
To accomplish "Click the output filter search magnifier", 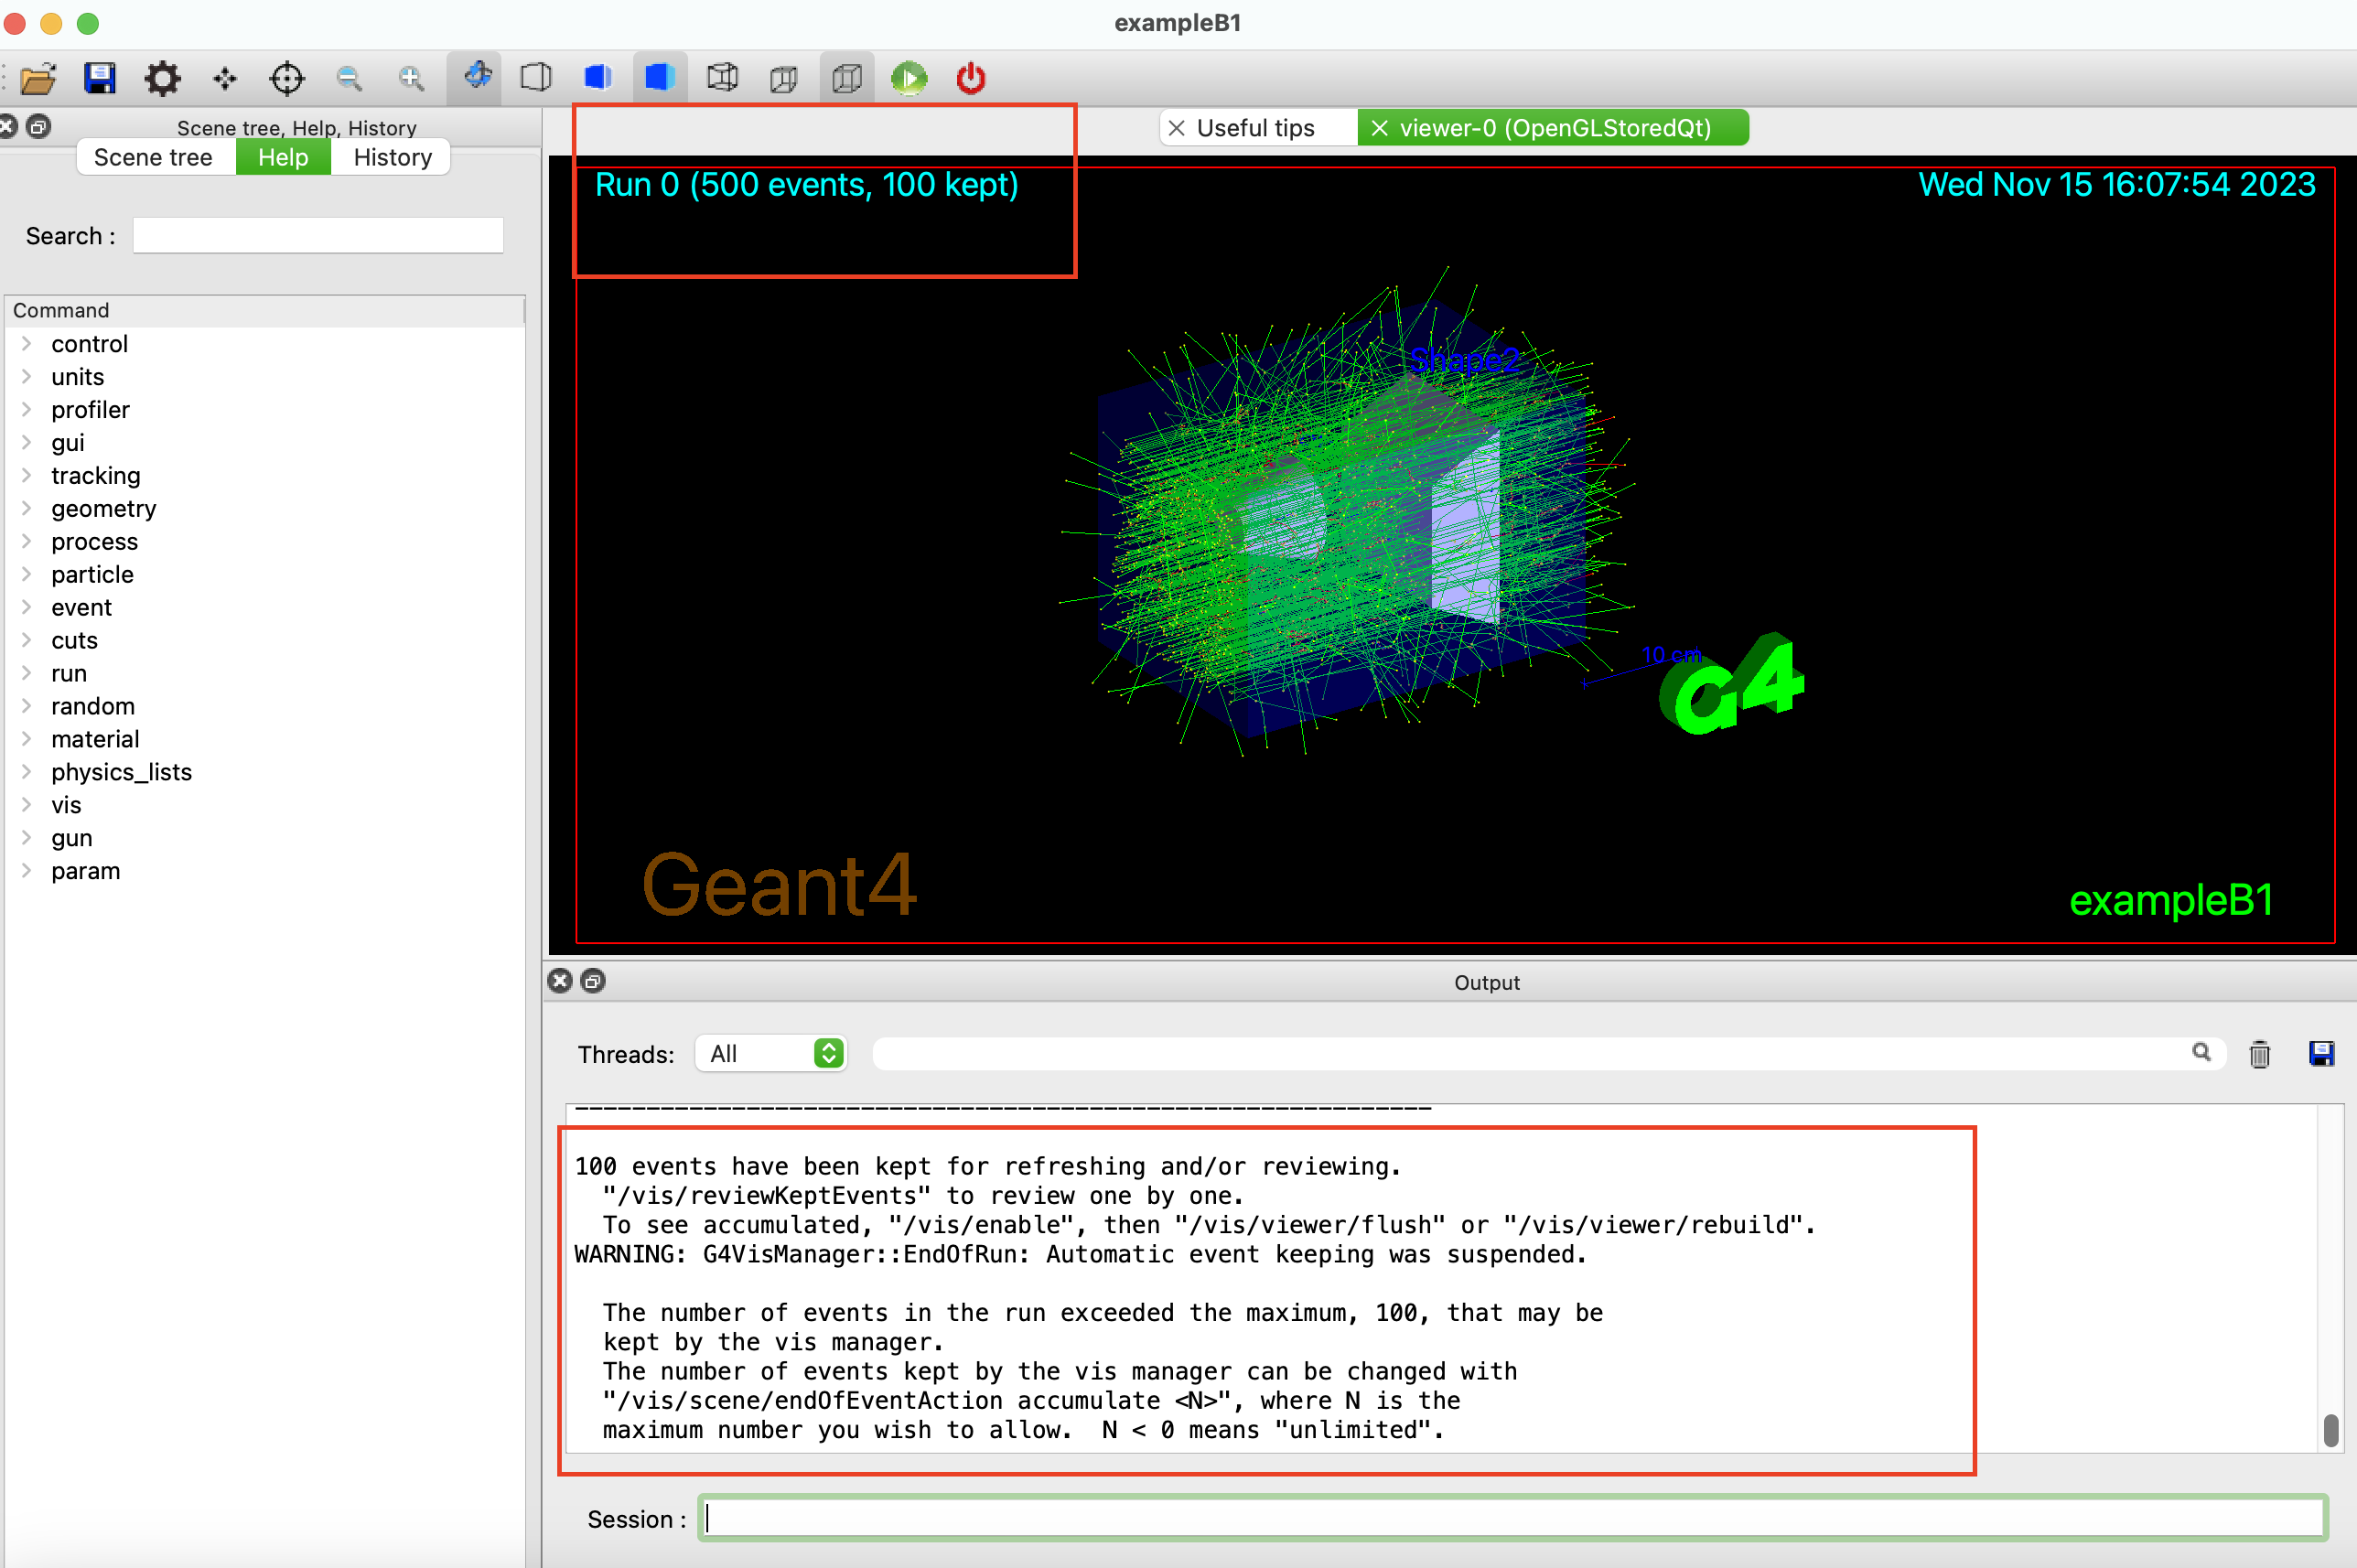I will (x=2201, y=1052).
